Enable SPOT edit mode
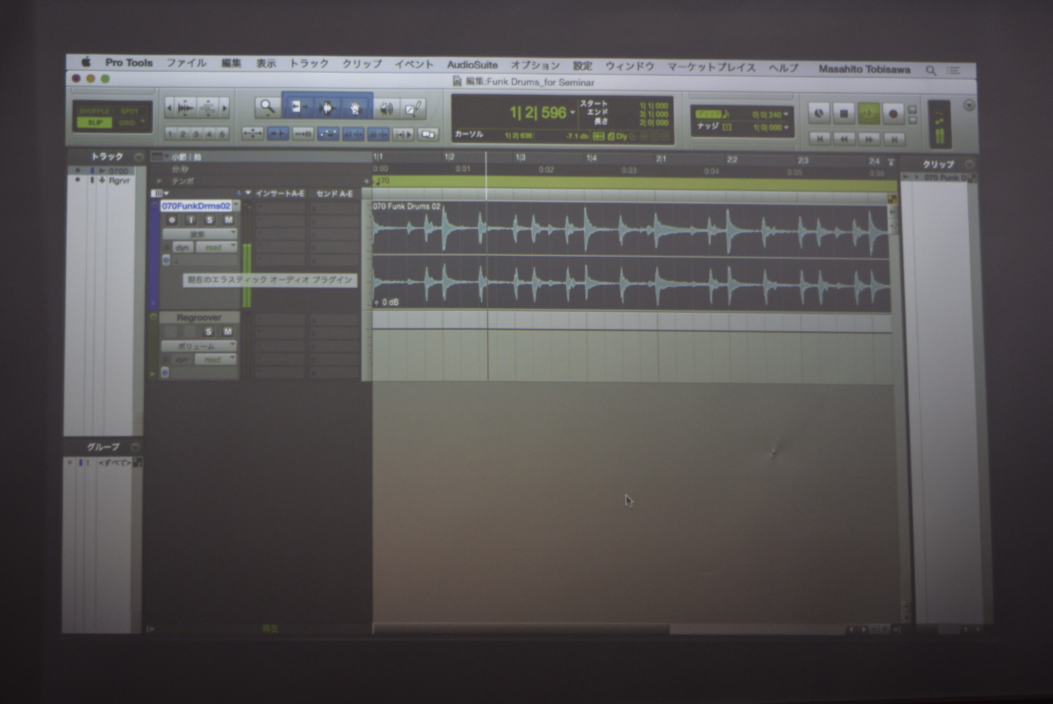 (x=129, y=112)
